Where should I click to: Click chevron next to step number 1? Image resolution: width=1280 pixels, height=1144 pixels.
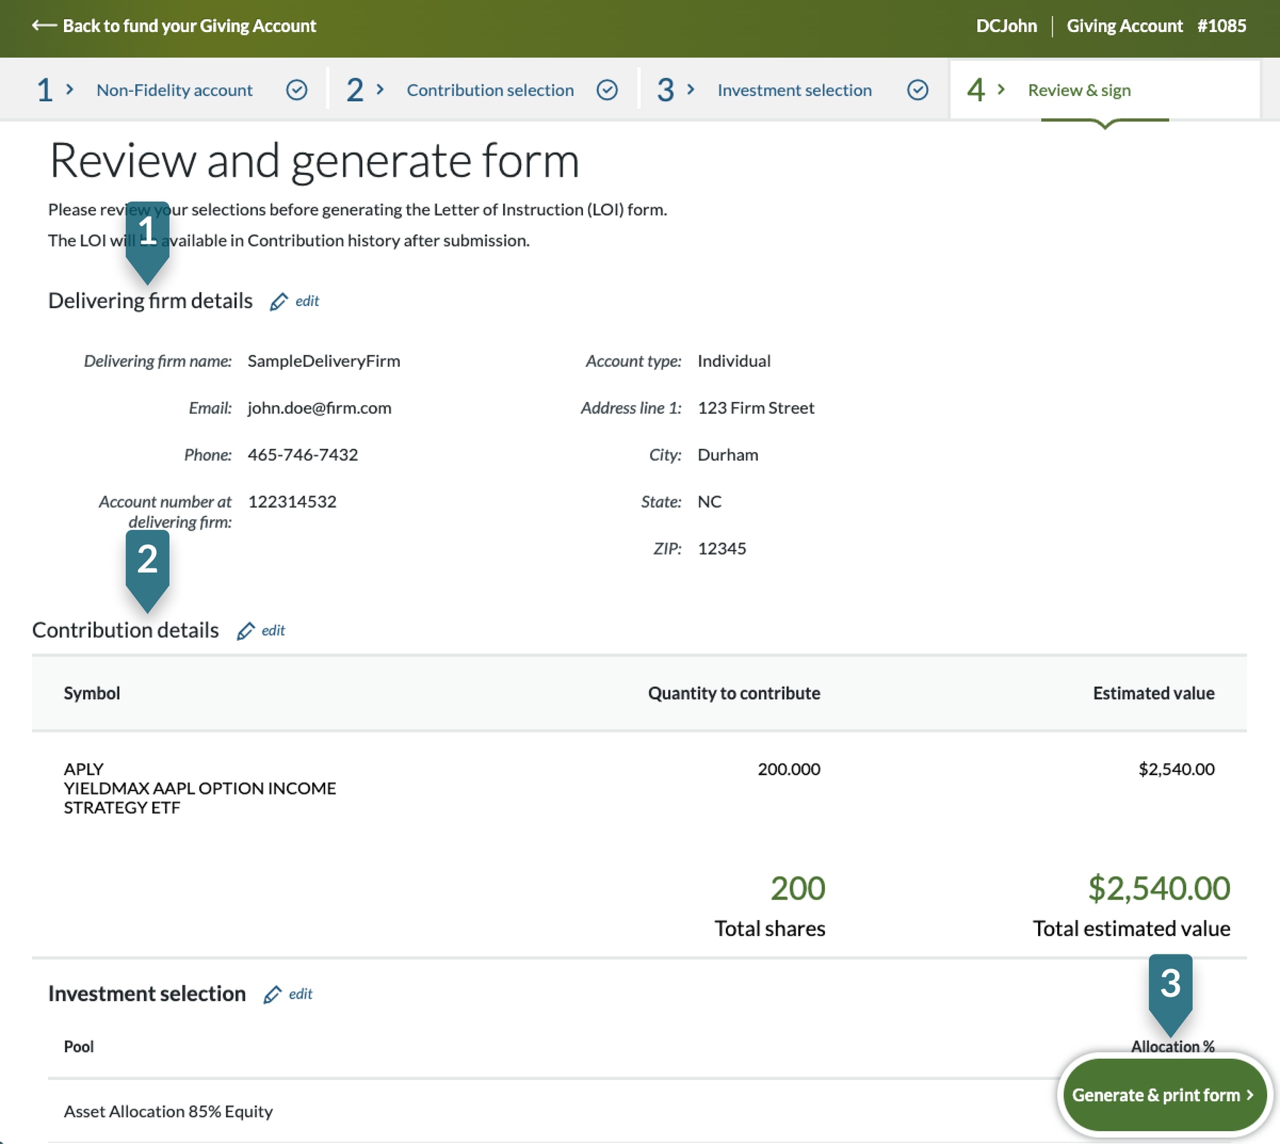click(70, 90)
